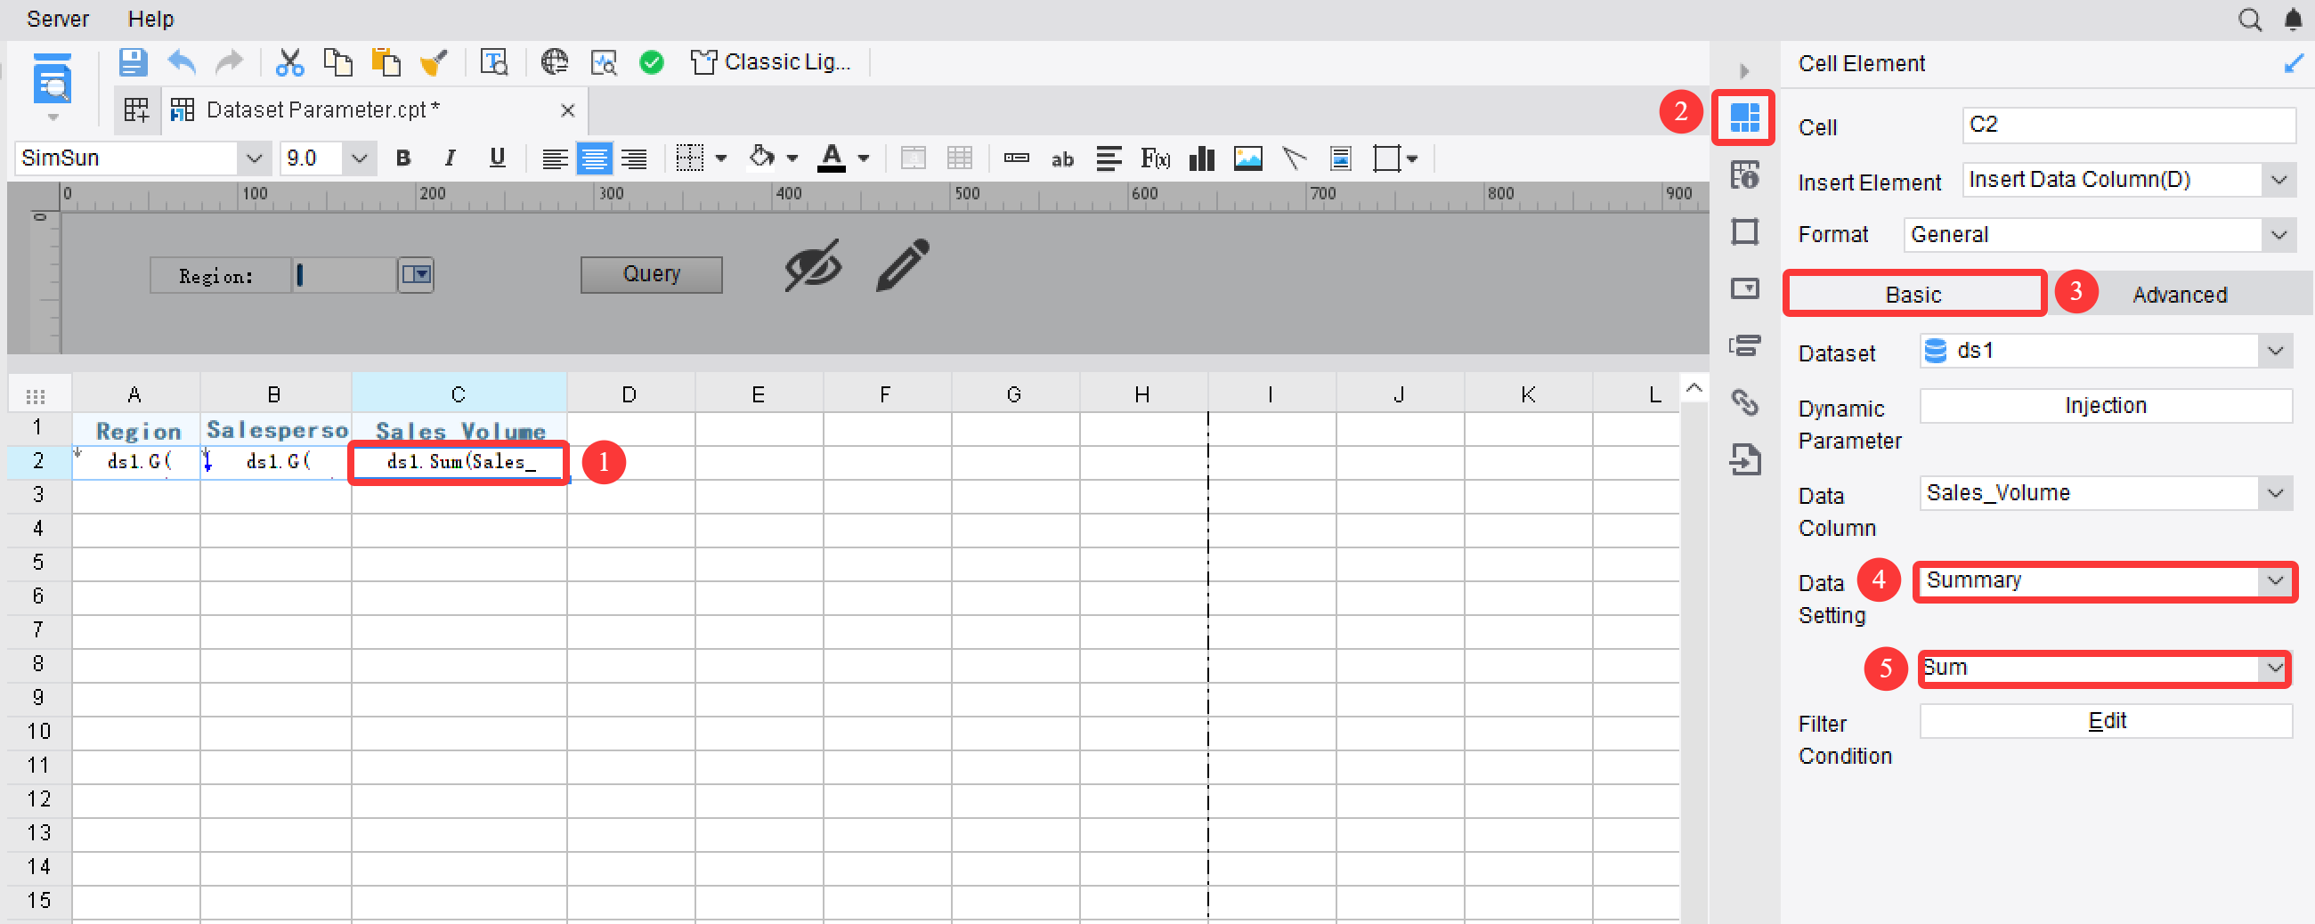Open the notifications bell

pyautogui.click(x=2293, y=19)
